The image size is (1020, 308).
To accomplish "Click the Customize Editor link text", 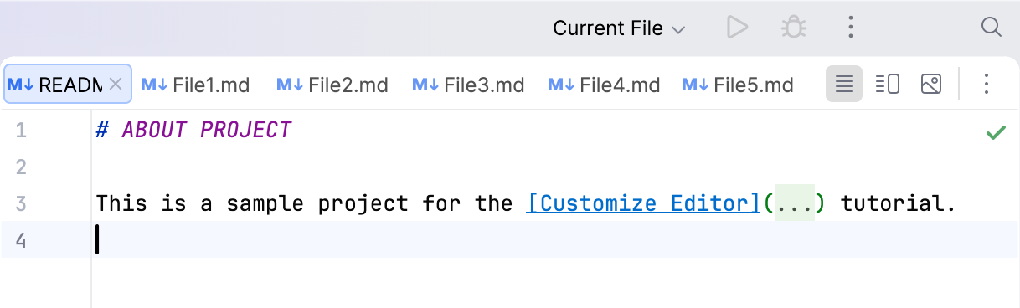I will click(643, 203).
